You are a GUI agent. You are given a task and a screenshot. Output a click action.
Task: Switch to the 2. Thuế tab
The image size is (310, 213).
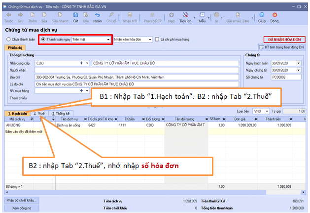click(x=38, y=113)
